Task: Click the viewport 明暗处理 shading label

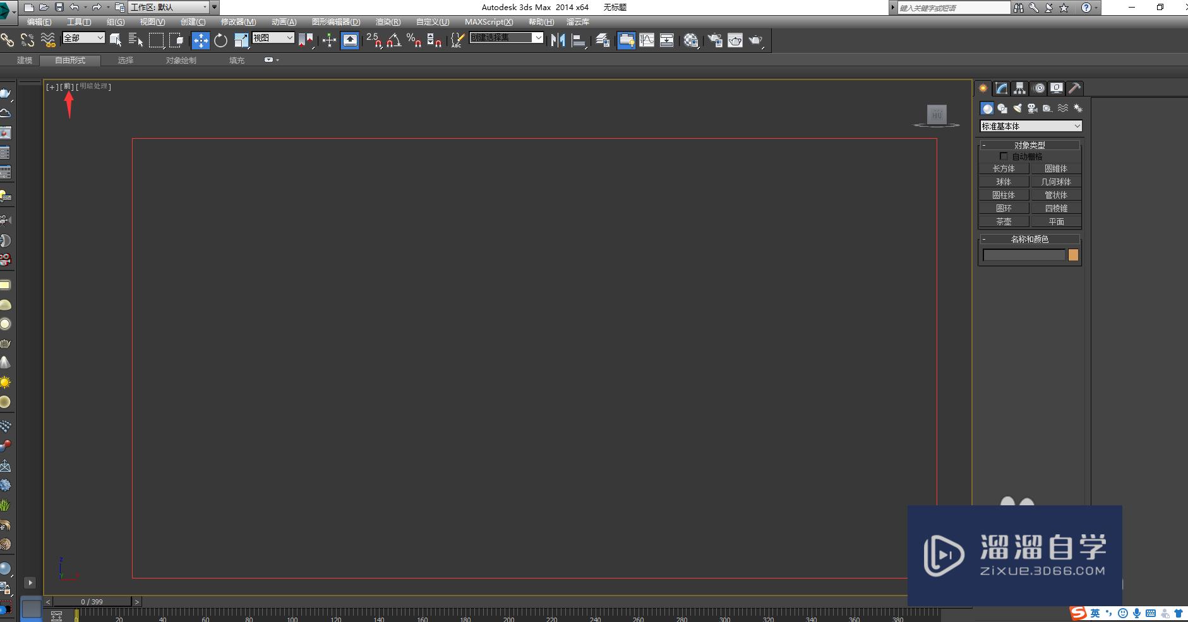Action: [x=93, y=86]
